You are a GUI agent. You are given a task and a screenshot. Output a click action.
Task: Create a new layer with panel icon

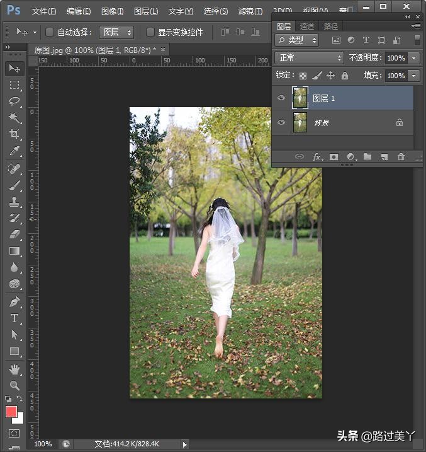pyautogui.click(x=384, y=157)
